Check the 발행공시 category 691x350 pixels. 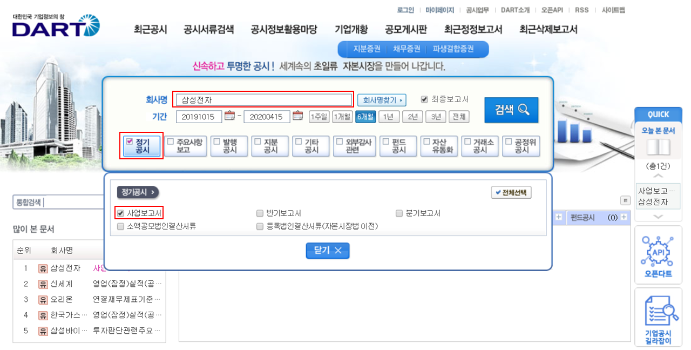tap(217, 142)
